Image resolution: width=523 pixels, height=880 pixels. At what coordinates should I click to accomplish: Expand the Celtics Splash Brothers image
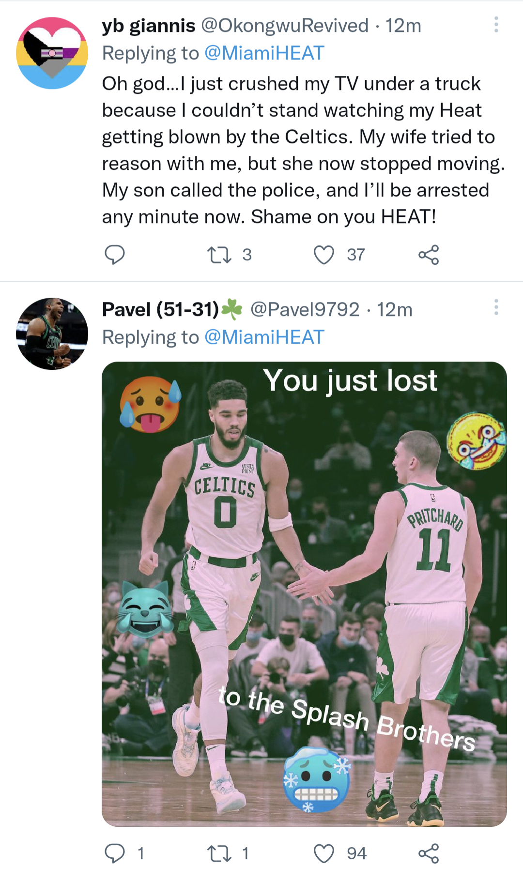304,594
